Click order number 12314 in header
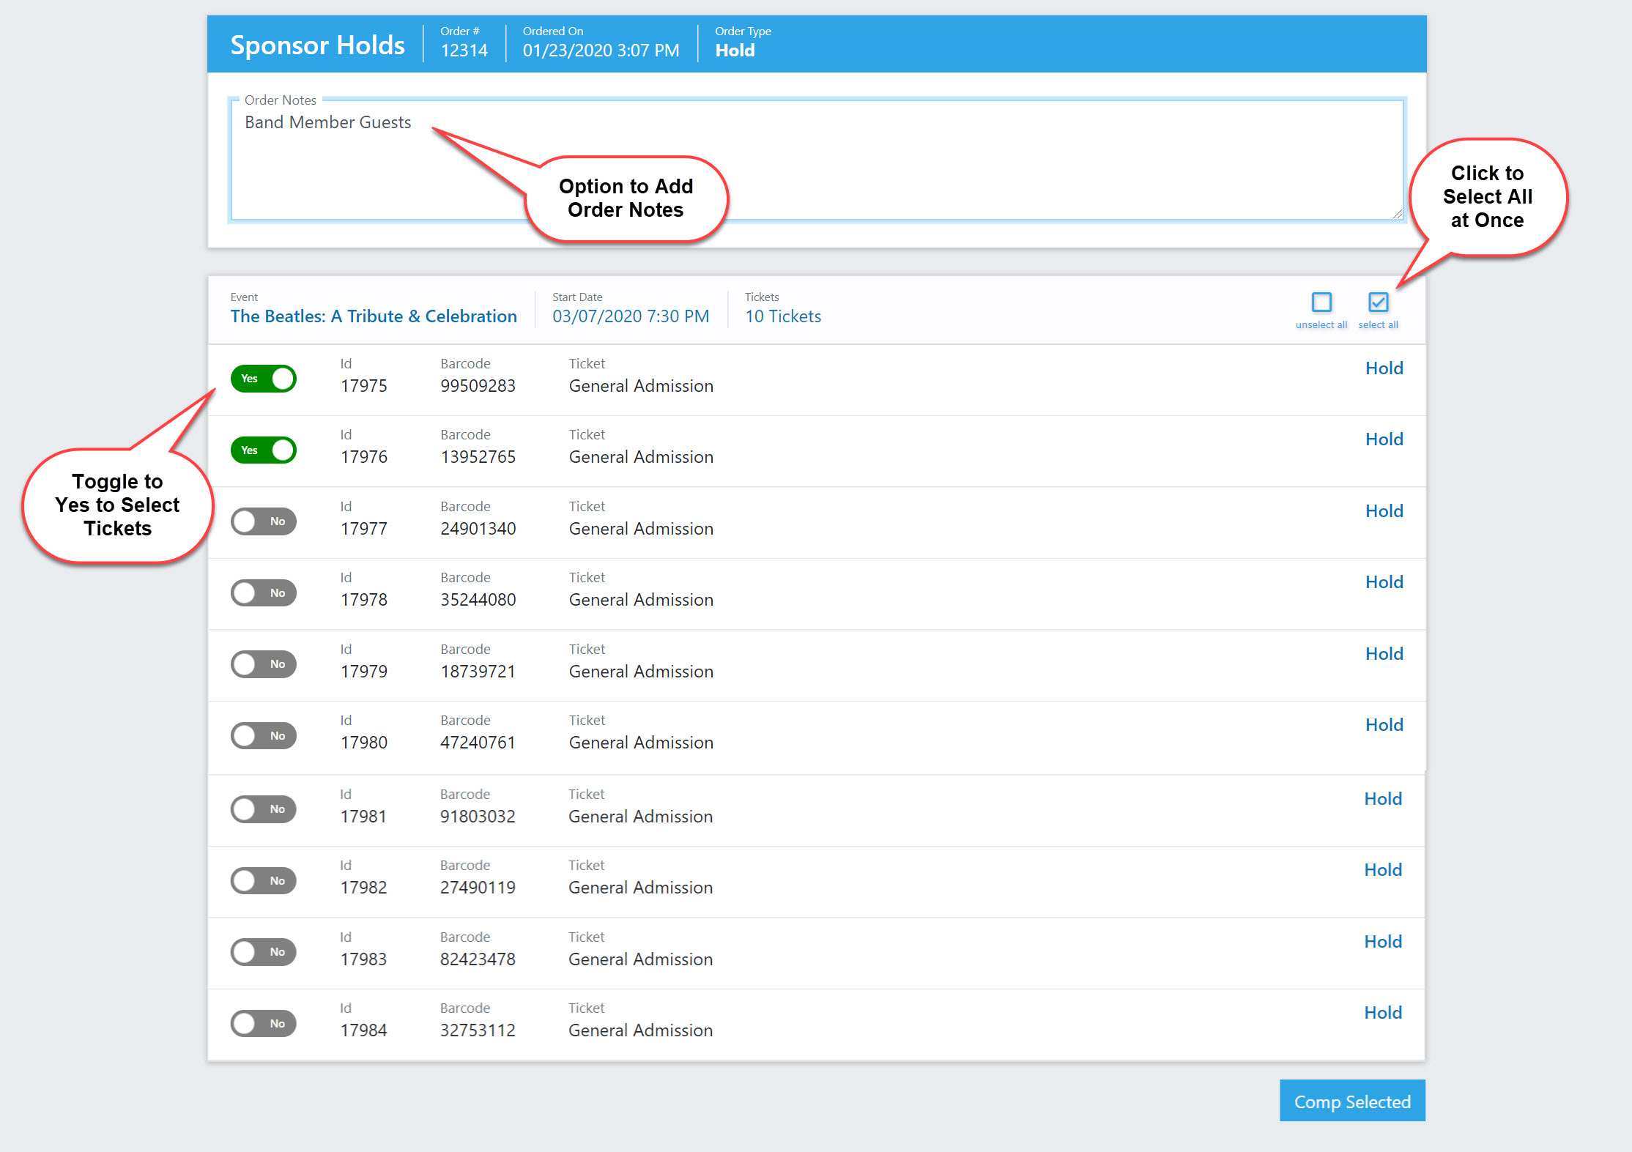Viewport: 1632px width, 1152px height. tap(464, 51)
